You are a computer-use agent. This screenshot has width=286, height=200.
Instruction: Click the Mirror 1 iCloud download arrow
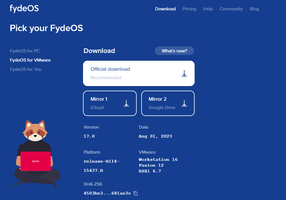click(x=126, y=103)
